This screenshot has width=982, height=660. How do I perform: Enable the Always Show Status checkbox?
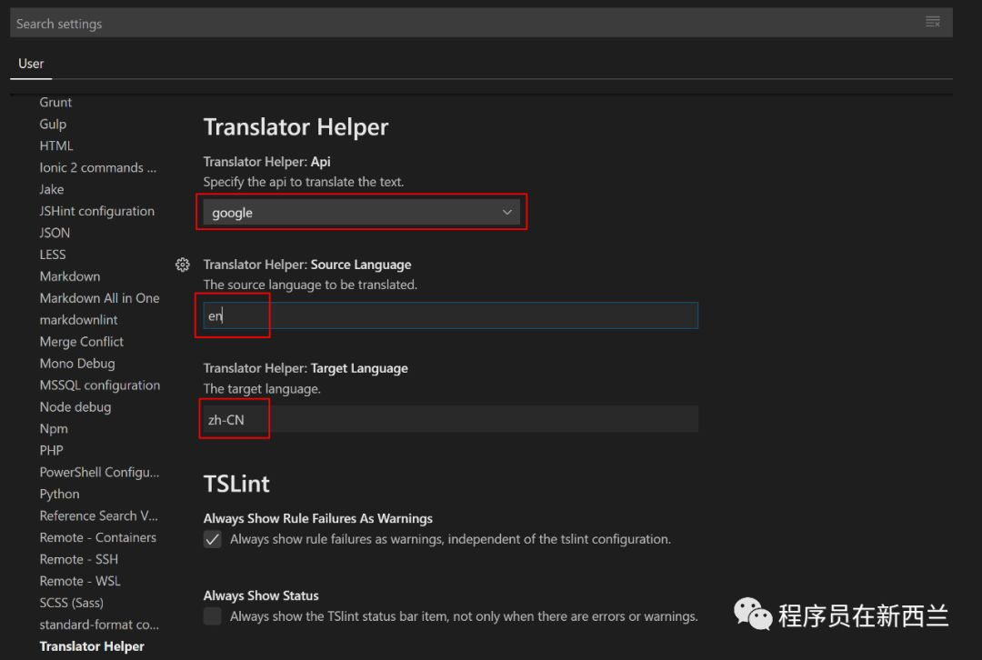pyautogui.click(x=212, y=615)
